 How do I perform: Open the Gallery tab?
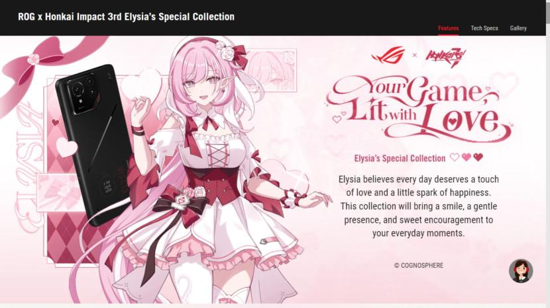point(518,28)
